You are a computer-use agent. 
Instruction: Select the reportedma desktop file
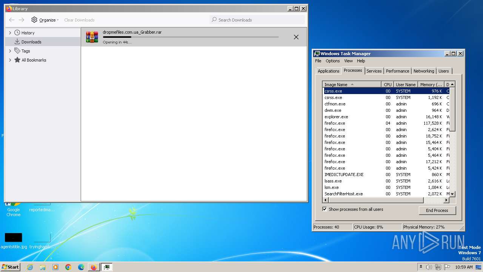pyautogui.click(x=42, y=207)
